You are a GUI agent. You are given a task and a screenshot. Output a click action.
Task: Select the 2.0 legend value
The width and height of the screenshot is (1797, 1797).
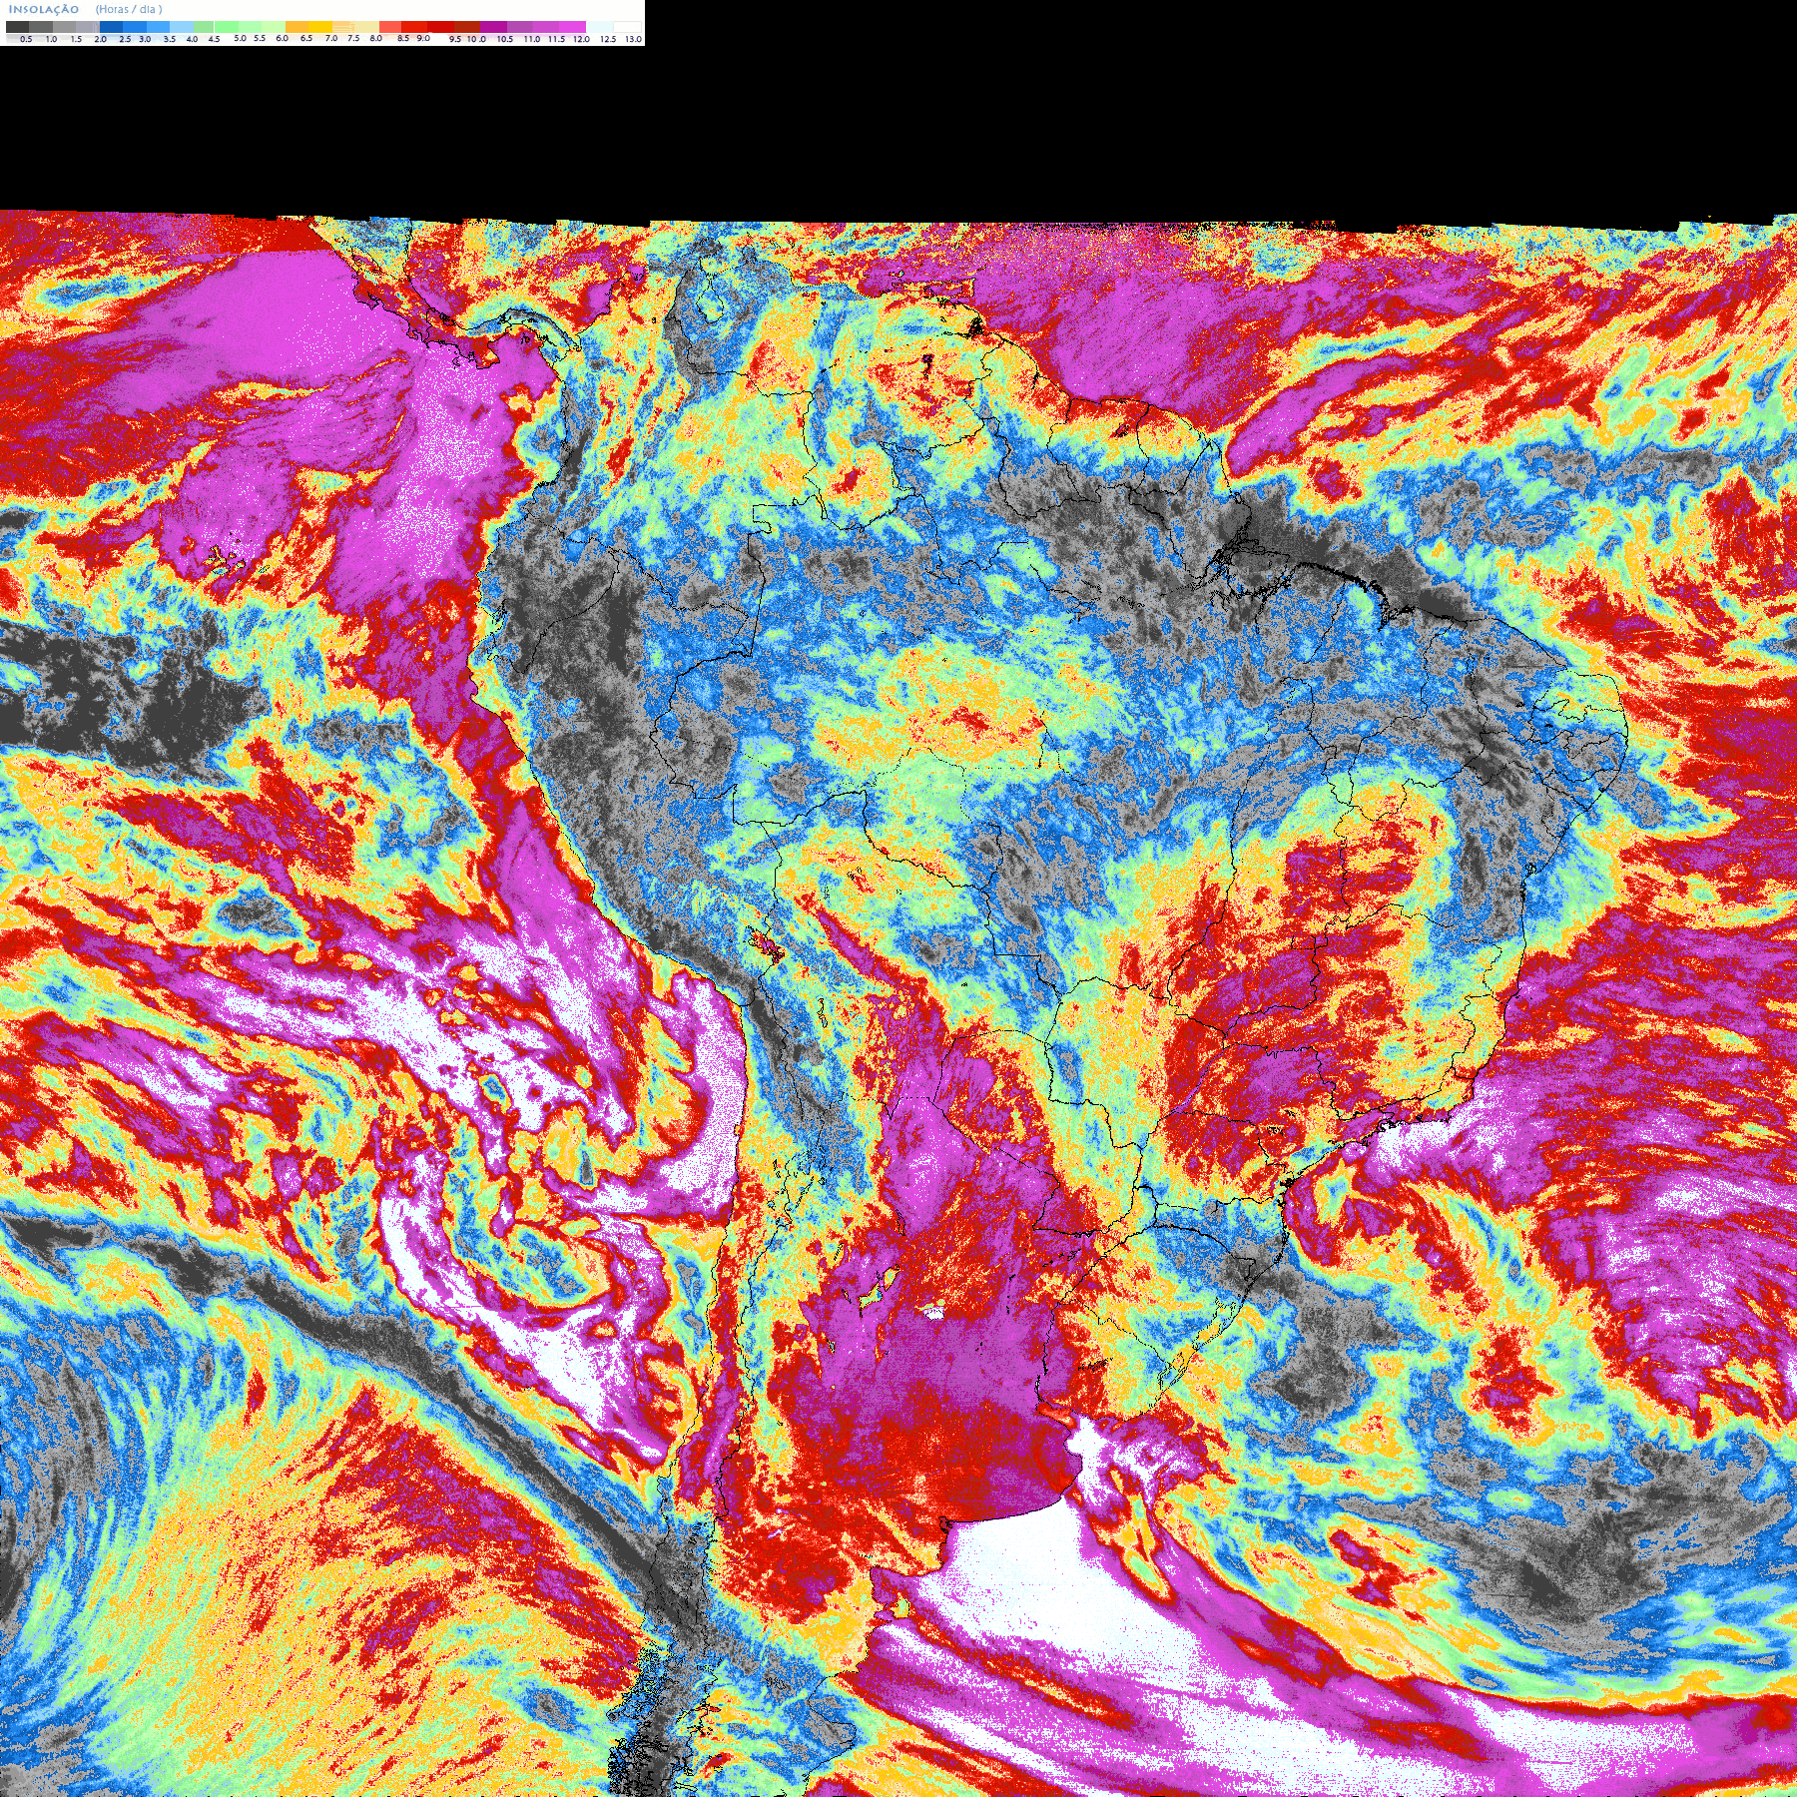tap(100, 39)
